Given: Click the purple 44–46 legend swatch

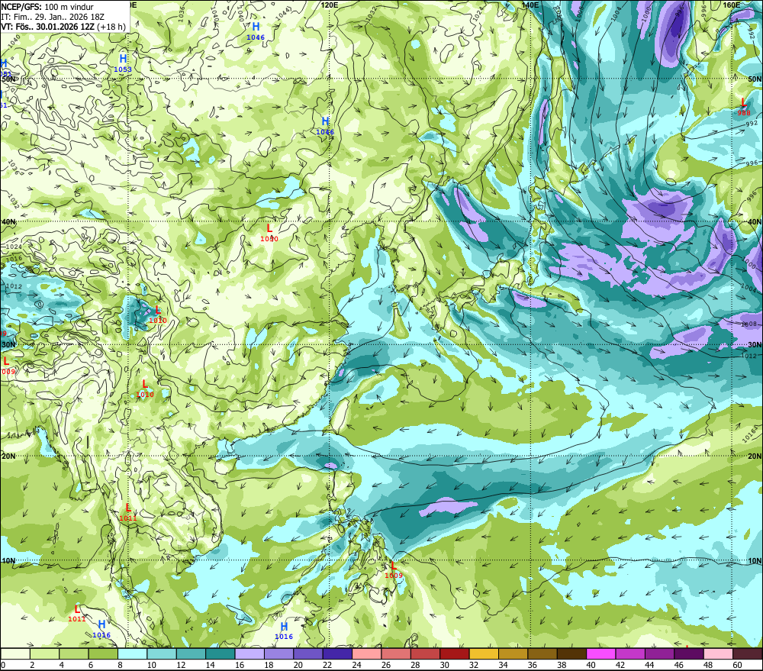Looking at the screenshot, I should [x=659, y=653].
